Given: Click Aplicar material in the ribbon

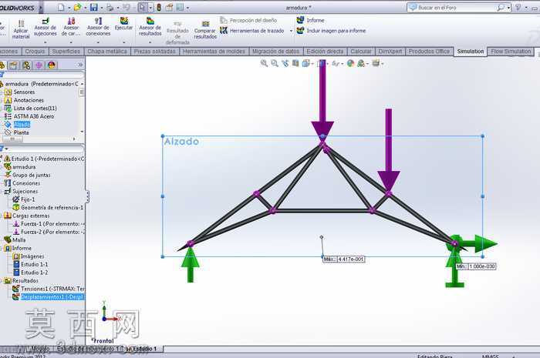Looking at the screenshot, I should click(x=21, y=28).
